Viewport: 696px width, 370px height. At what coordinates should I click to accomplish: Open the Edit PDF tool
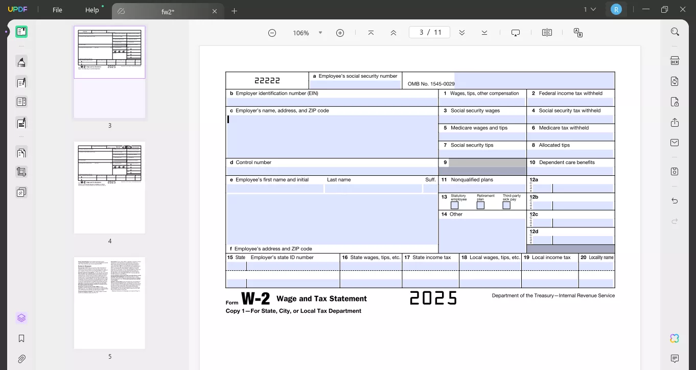(x=21, y=82)
